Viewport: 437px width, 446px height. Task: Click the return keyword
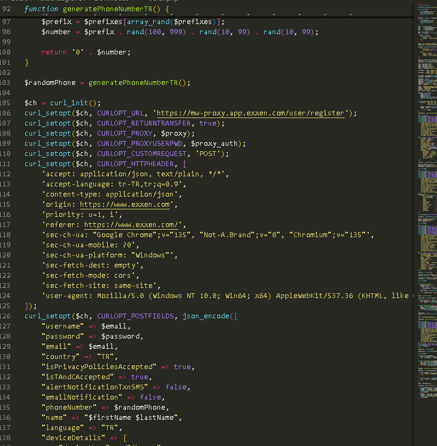click(x=54, y=52)
